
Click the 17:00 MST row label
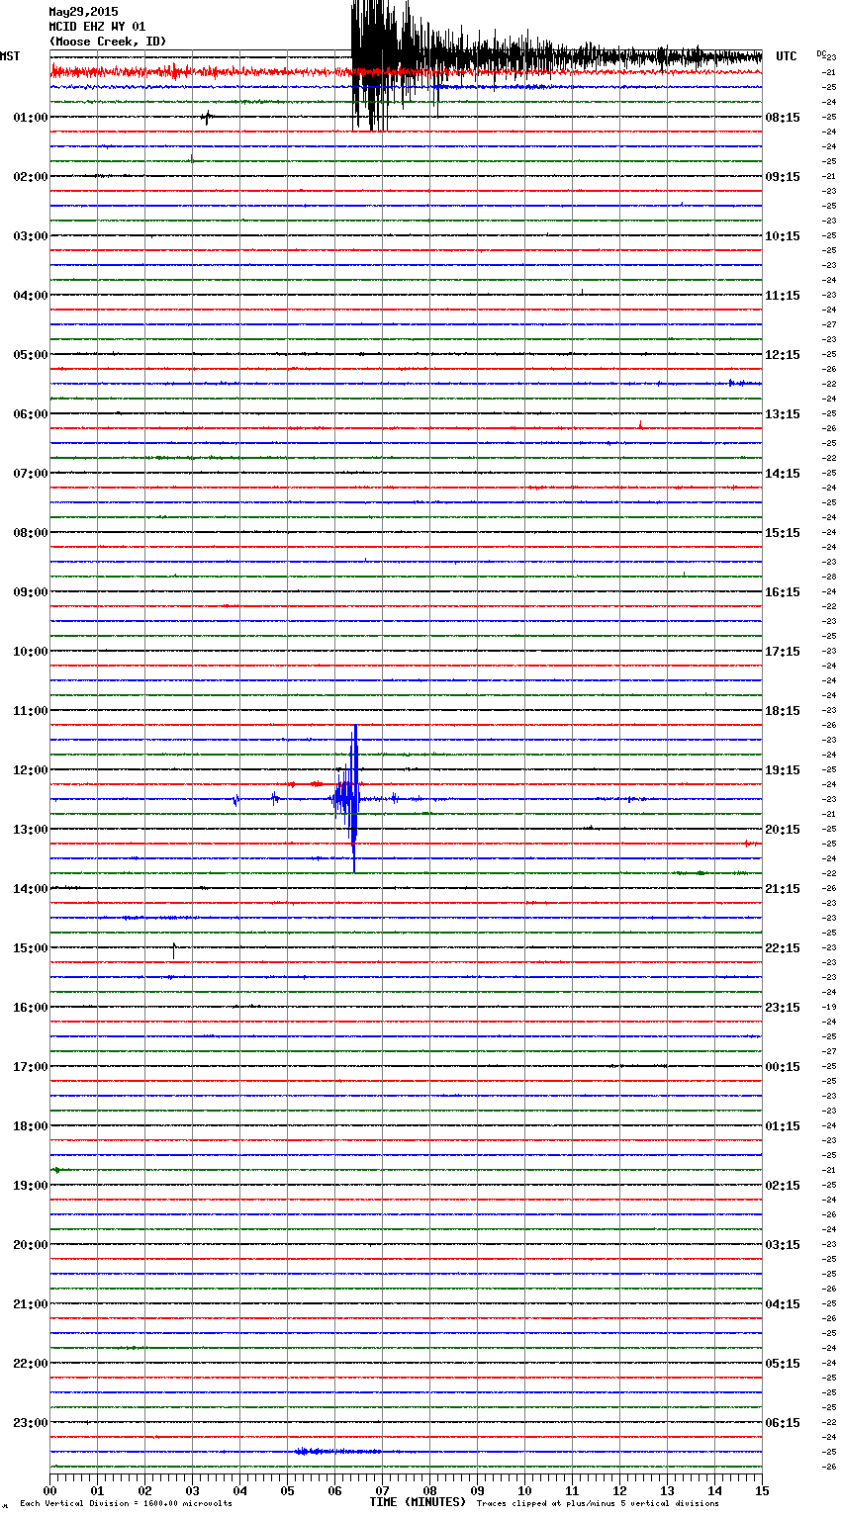coord(31,1067)
